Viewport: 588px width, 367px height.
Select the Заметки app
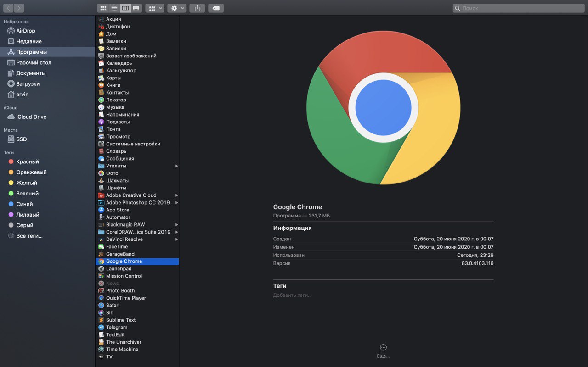[137, 41]
